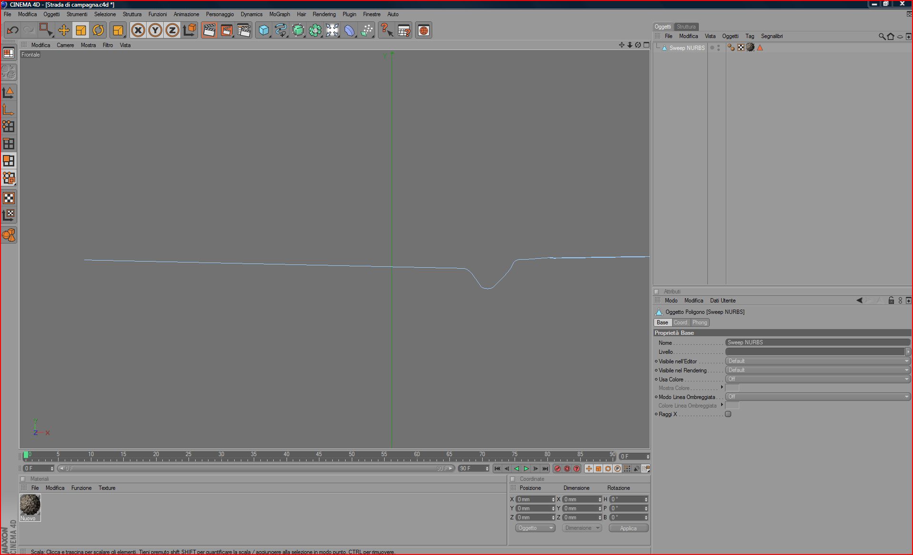
Task: Click the record keyframe button
Action: (557, 469)
